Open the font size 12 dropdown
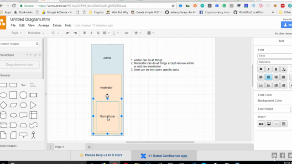Image resolution: width=292 pixels, height=164 pixels. (x=55, y=33)
